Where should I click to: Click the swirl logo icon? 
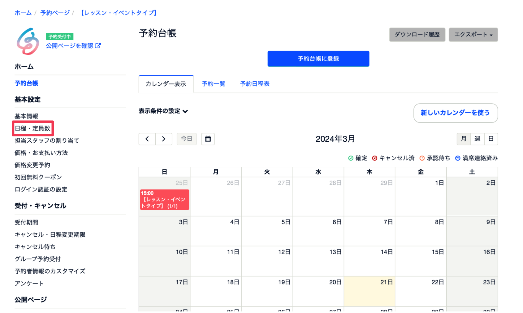point(28,41)
